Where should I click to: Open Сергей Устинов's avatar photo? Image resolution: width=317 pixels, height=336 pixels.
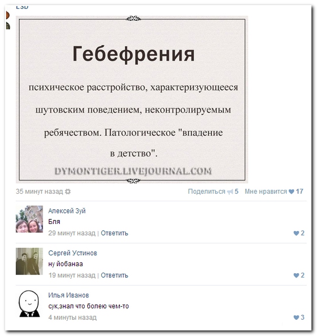click(x=29, y=261)
